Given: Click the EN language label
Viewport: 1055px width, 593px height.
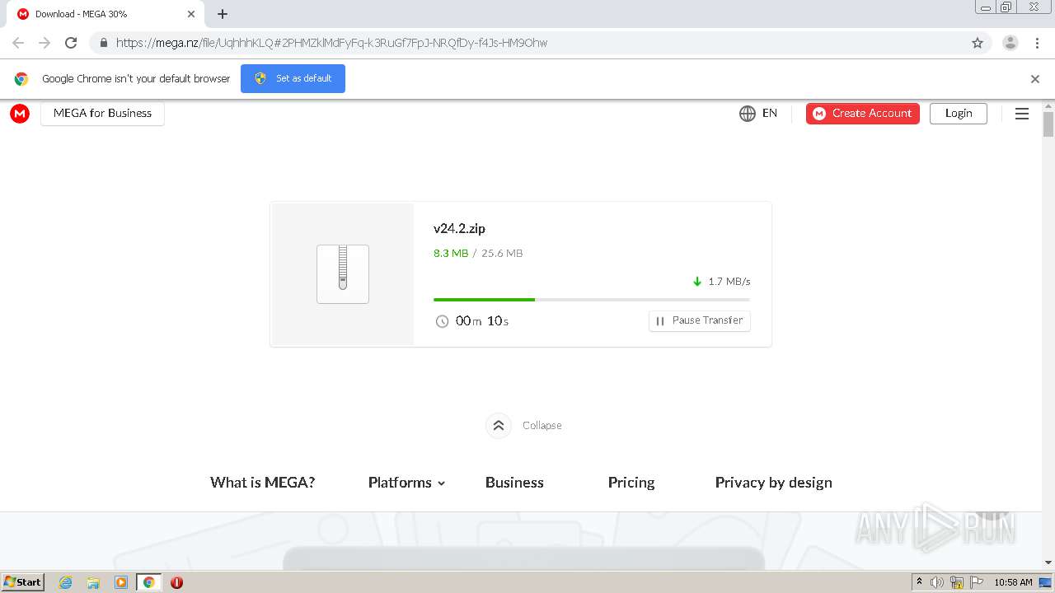Looking at the screenshot, I should click(770, 114).
